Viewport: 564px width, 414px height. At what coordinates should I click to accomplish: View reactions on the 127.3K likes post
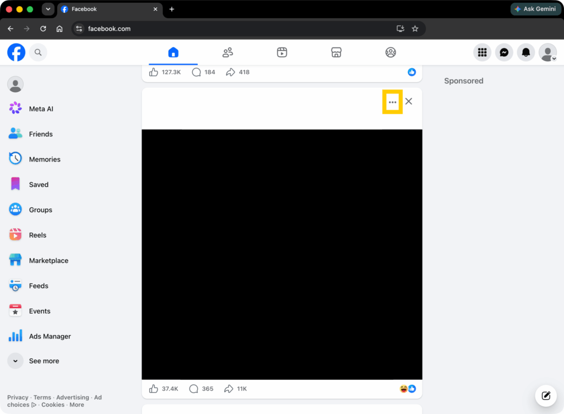(x=412, y=72)
